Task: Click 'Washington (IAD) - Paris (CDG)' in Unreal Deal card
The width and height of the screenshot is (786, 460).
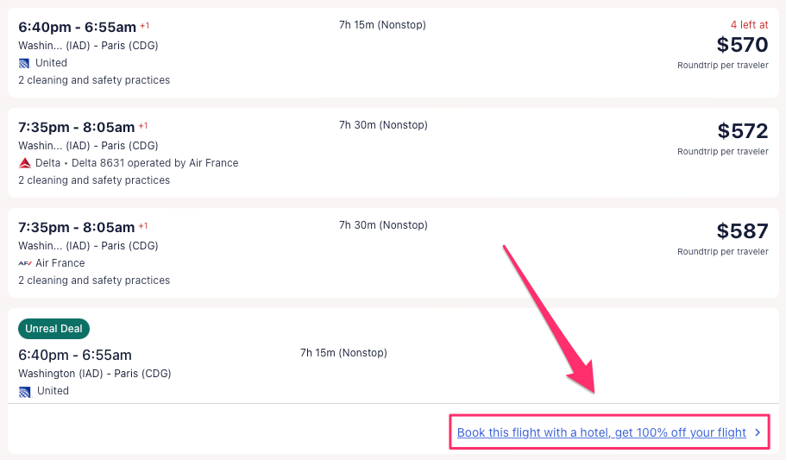Action: point(95,374)
